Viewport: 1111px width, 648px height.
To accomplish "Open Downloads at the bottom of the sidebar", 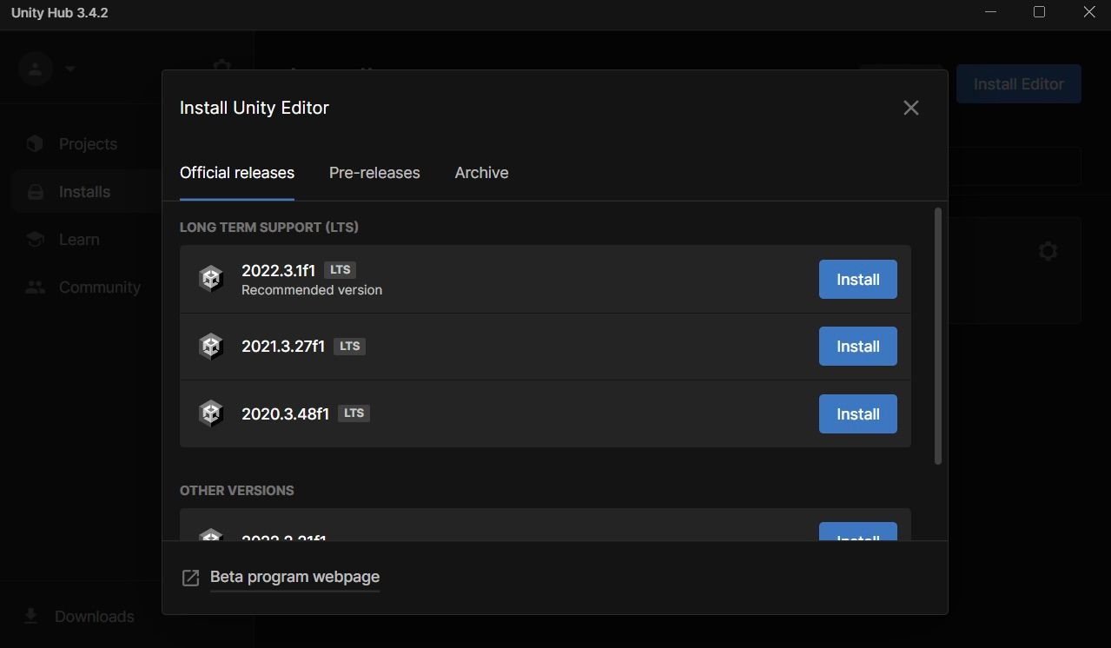I will pos(79,617).
